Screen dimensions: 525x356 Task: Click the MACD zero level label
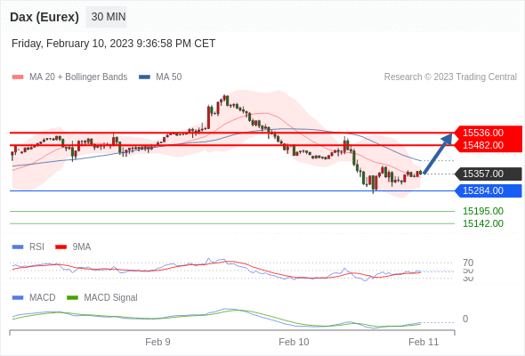465,319
